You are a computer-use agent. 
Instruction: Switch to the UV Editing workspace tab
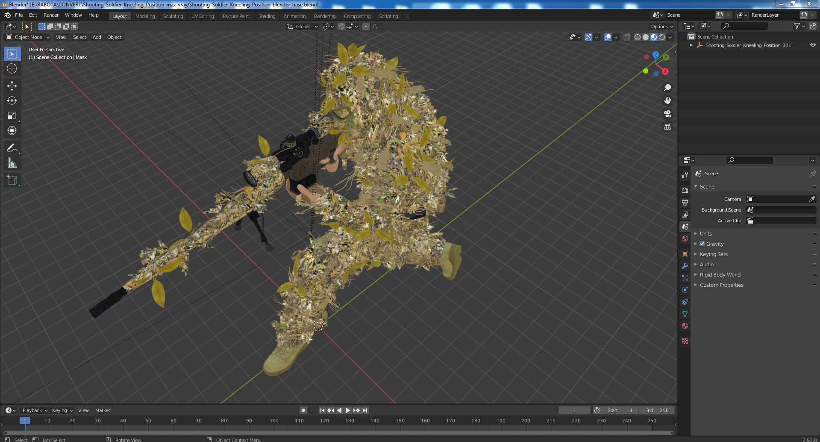[203, 16]
